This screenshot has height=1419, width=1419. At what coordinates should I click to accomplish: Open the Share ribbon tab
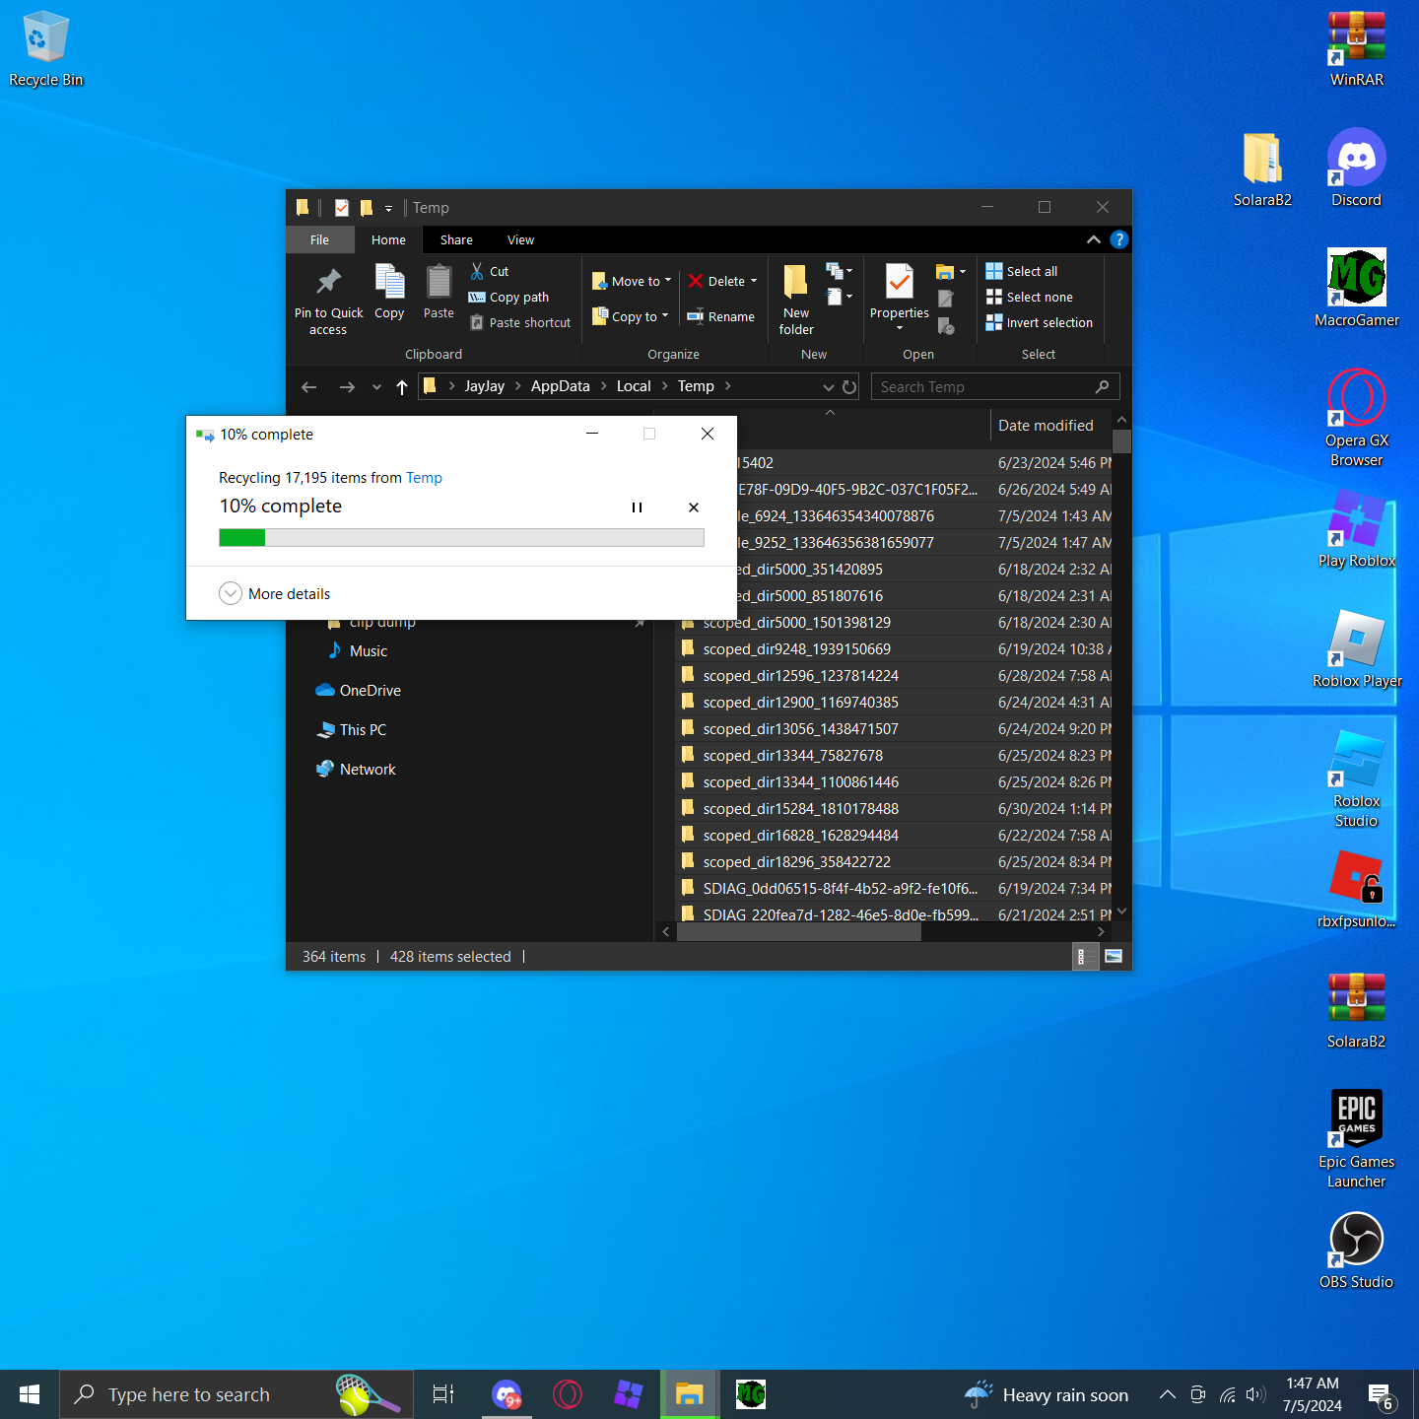pyautogui.click(x=456, y=239)
